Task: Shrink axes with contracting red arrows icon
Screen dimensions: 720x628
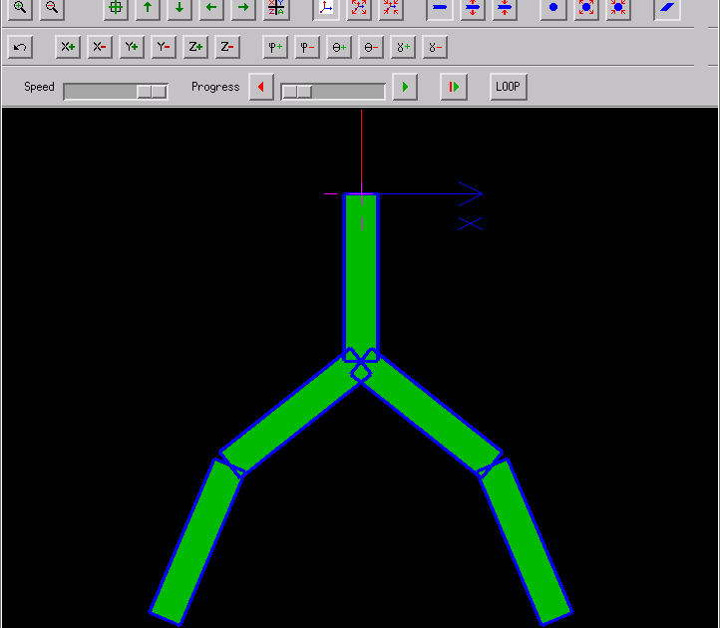Action: (x=391, y=8)
